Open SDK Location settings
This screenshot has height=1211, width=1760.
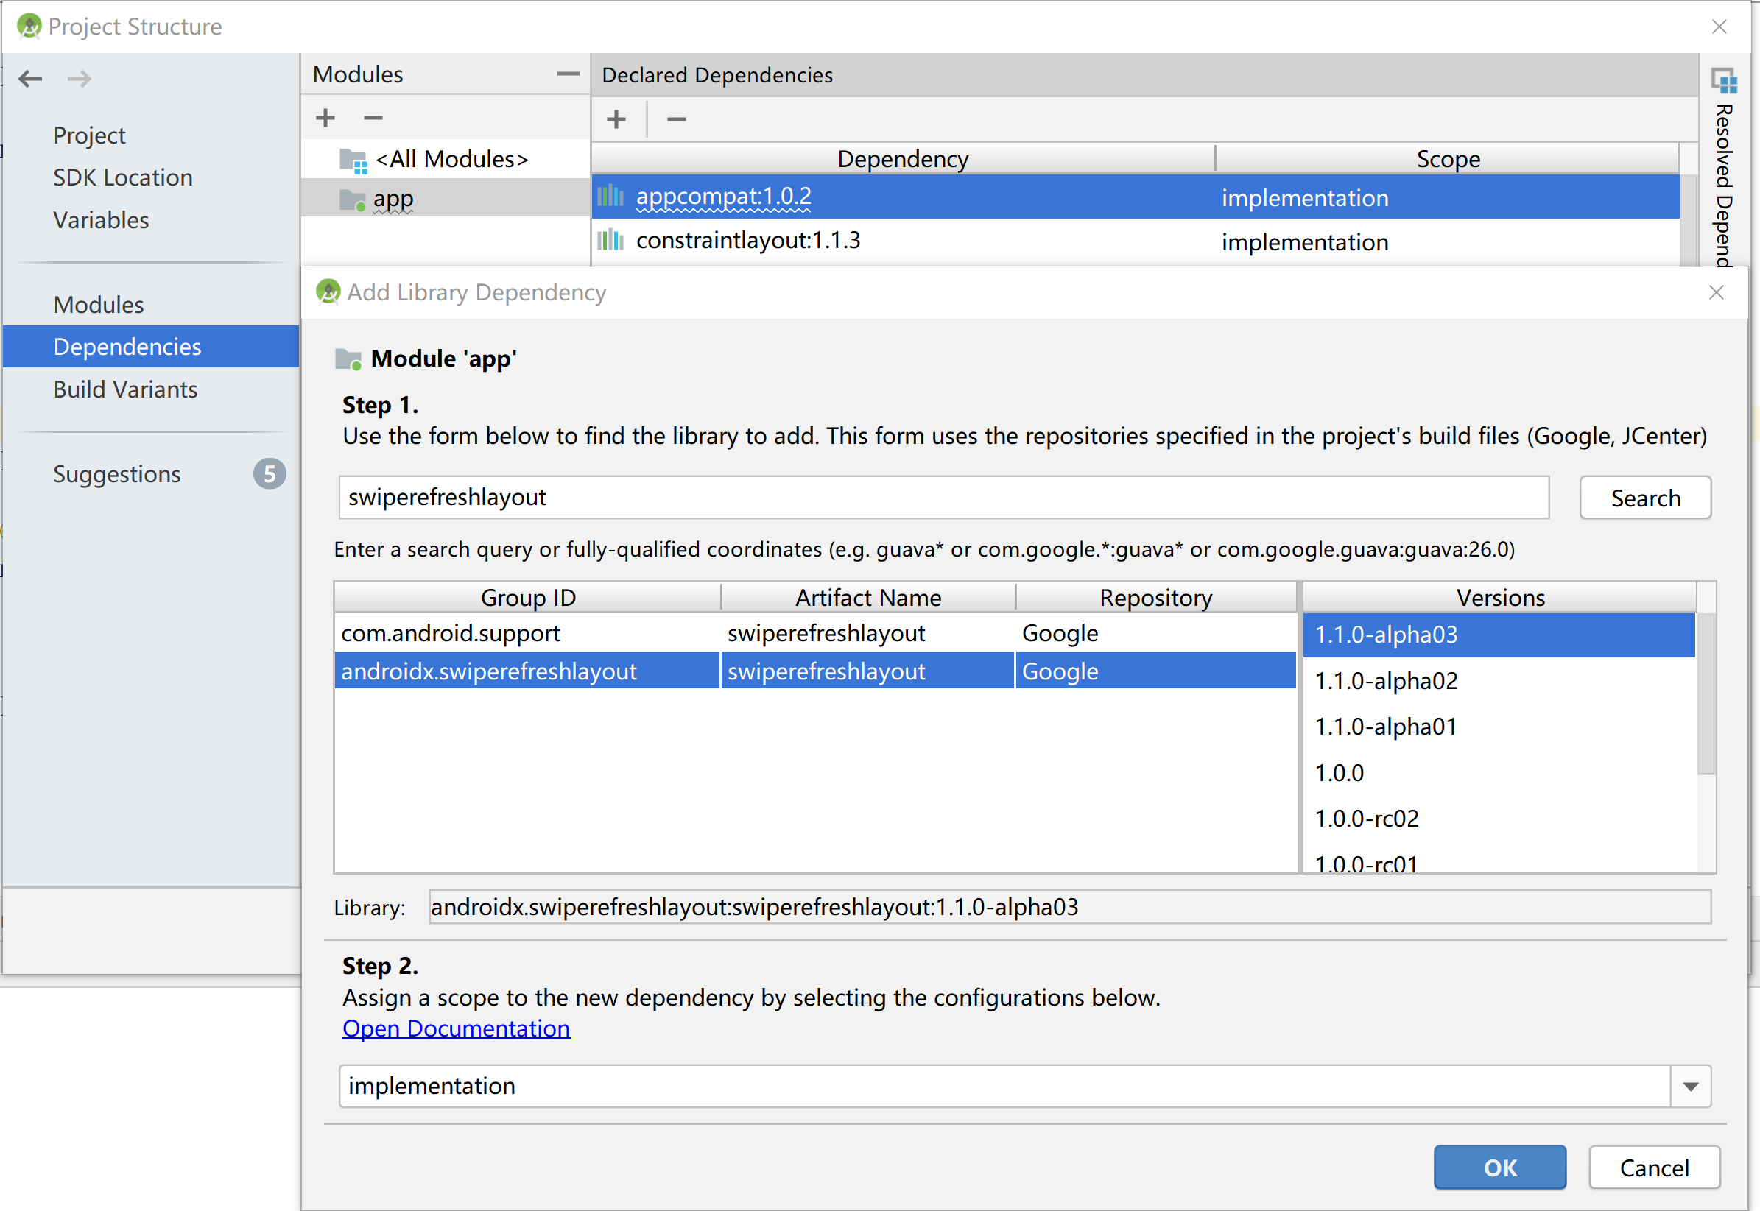click(123, 177)
